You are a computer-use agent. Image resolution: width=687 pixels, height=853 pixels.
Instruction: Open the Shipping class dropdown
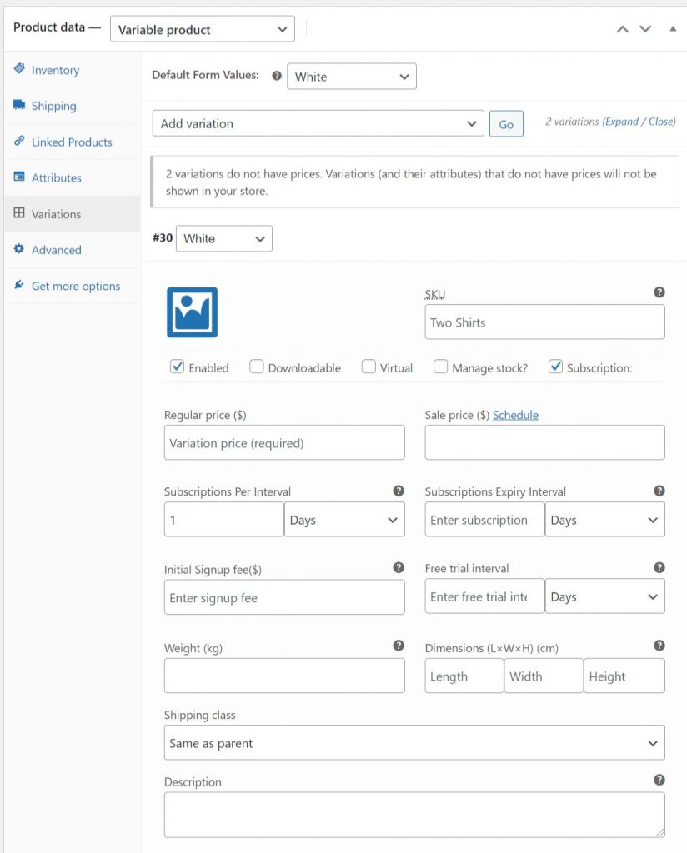414,742
